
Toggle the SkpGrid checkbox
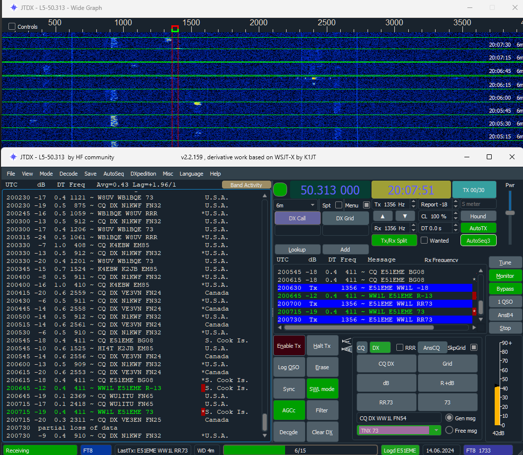474,347
